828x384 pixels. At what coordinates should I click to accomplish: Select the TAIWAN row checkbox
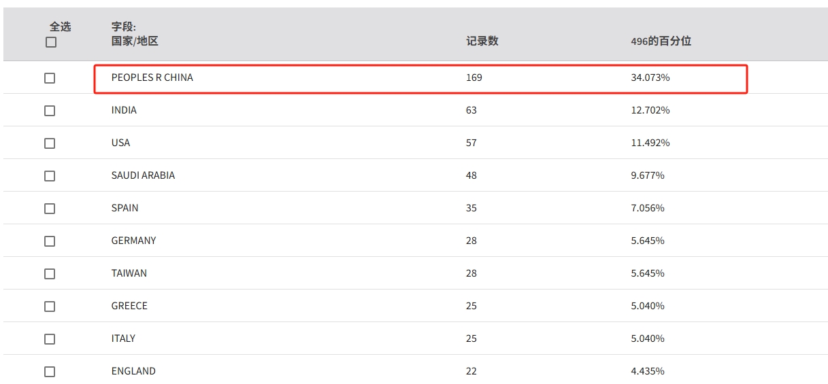click(50, 274)
